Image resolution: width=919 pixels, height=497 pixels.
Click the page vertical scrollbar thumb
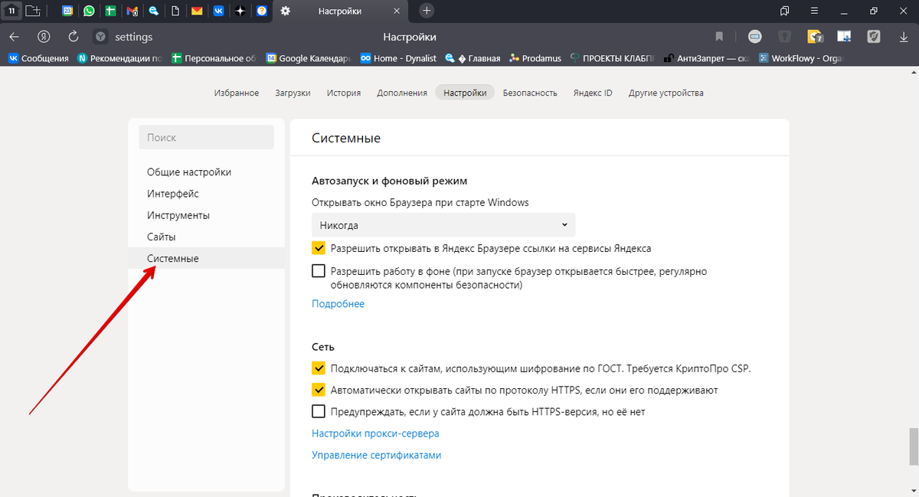point(913,447)
